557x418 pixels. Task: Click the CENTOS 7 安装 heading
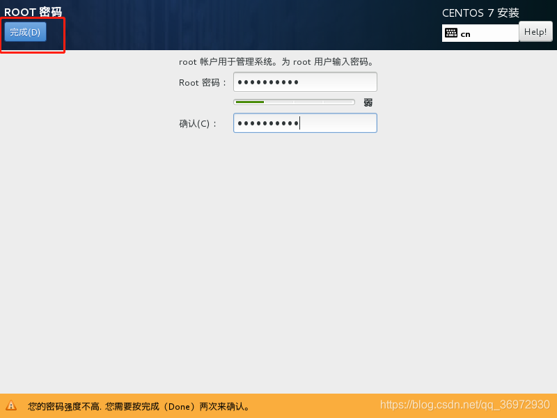[x=480, y=13]
